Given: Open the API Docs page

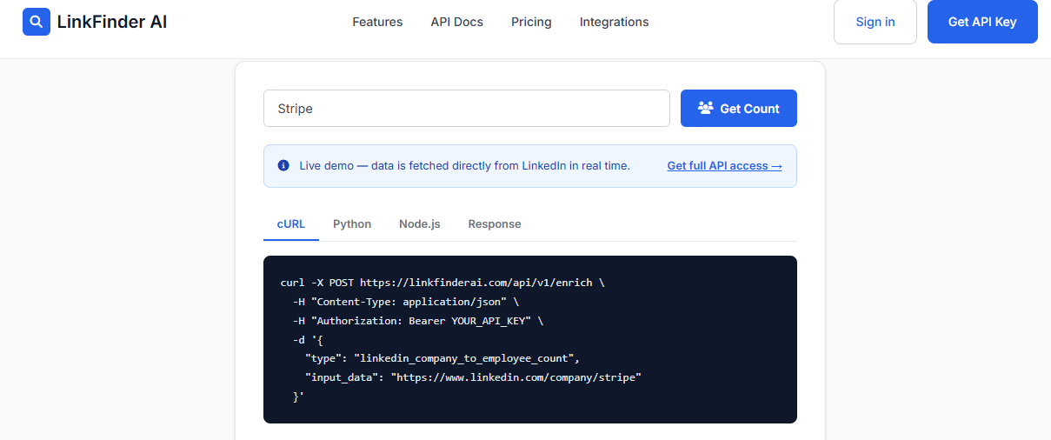Looking at the screenshot, I should pos(457,22).
